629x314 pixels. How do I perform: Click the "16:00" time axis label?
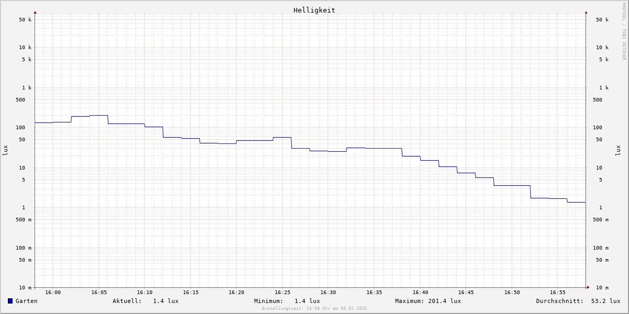[53, 293]
